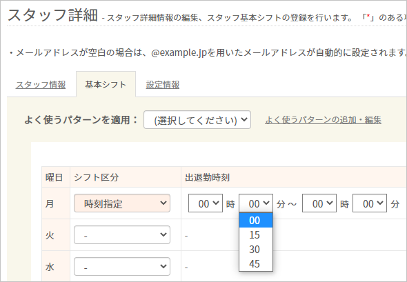The height and width of the screenshot is (282, 407).
Task: Open Monday's start hour dropdown
Action: [206, 203]
